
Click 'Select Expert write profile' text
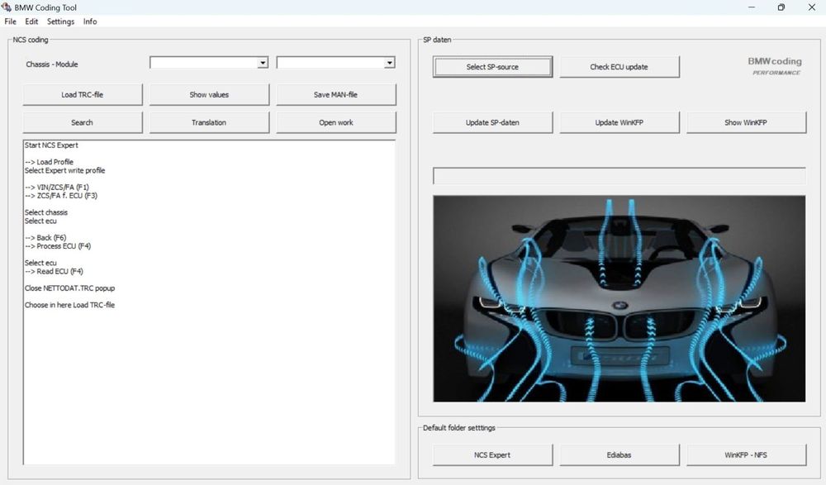click(x=64, y=170)
